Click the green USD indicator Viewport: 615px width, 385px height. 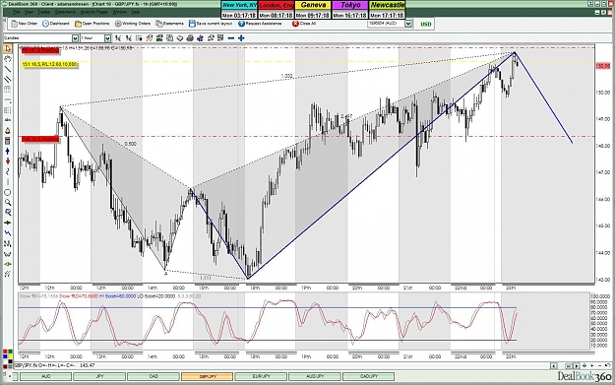[426, 24]
